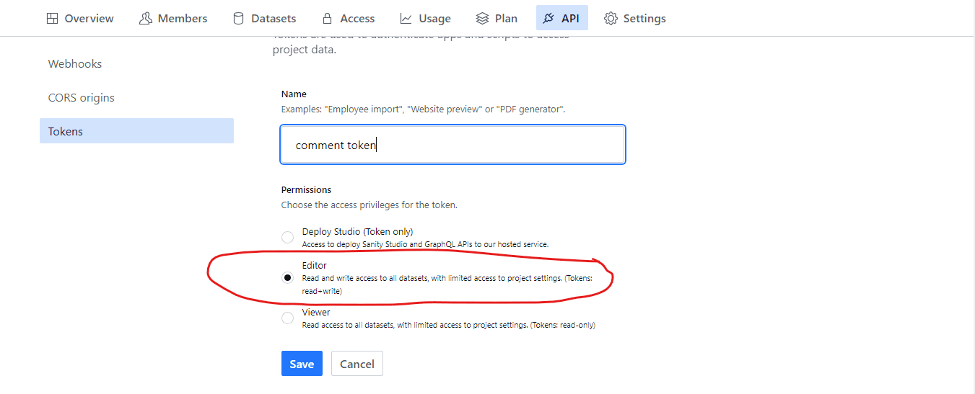
Task: Click the Access padlock icon
Action: [327, 19]
